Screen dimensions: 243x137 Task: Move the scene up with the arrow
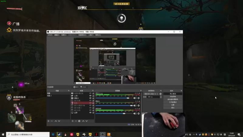[56, 121]
